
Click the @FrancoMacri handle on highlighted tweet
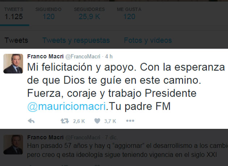point(83,56)
